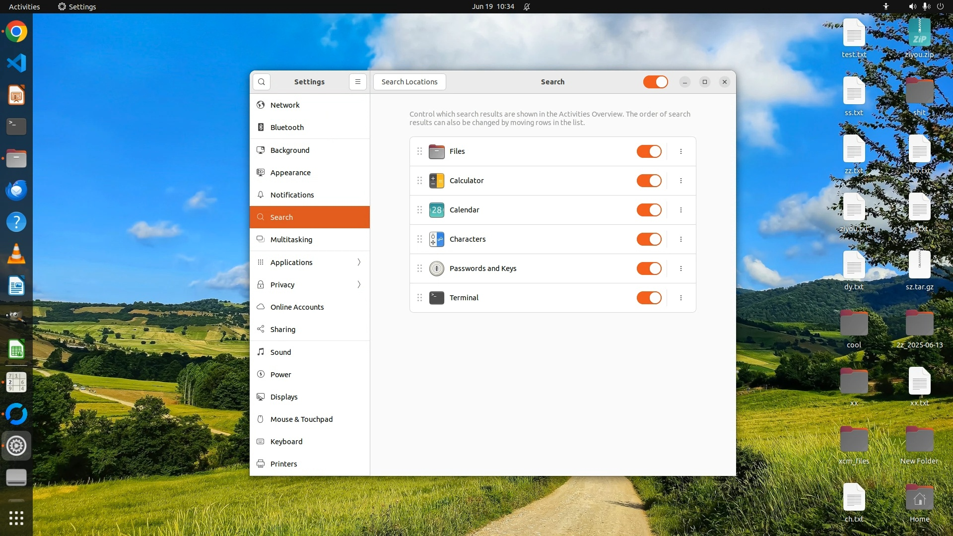Screen dimensions: 953x536
Task: Turn off Files search results toggle
Action: tap(649, 151)
